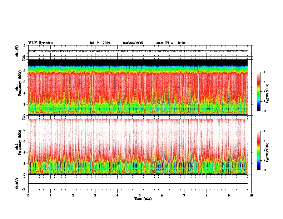283x219 pixels.
Task: Click the '-6' tick on the ch.1 color bar
Action: [x=264, y=72]
